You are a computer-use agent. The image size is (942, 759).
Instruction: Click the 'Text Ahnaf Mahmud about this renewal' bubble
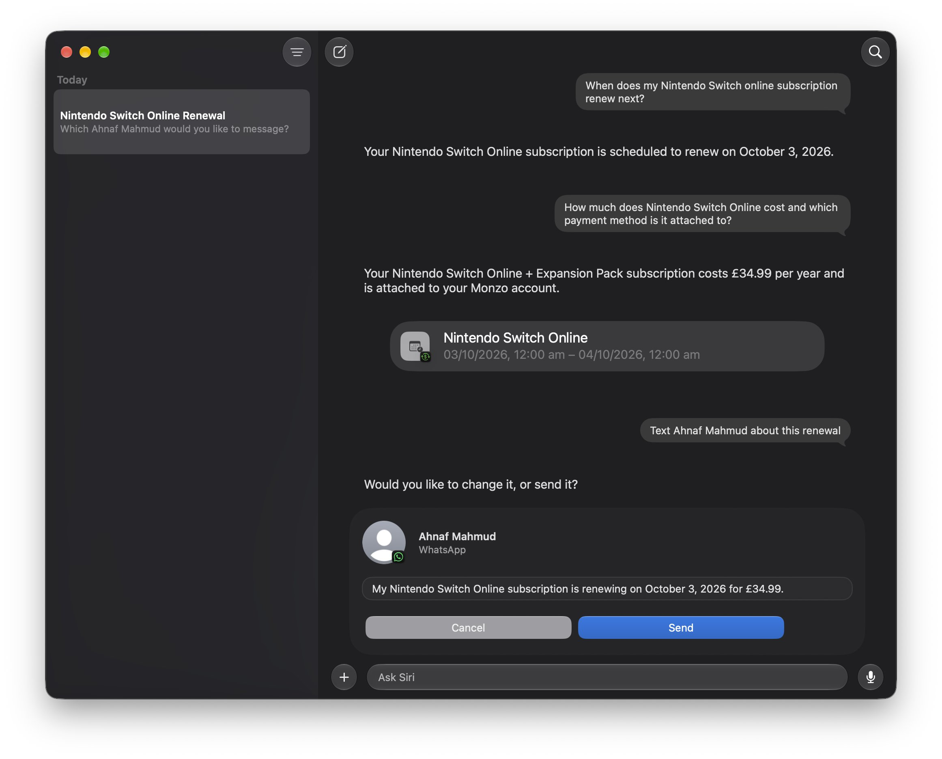pyautogui.click(x=745, y=430)
